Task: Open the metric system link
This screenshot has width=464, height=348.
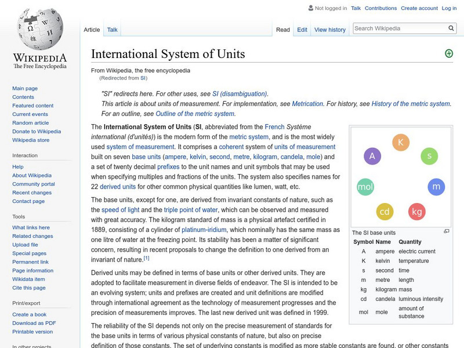Action: pyautogui.click(x=249, y=137)
